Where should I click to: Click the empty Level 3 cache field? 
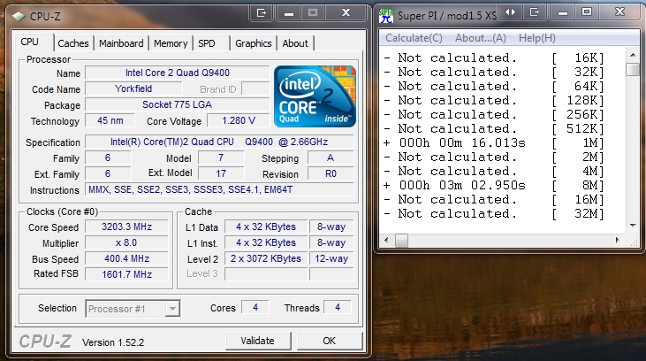point(266,274)
